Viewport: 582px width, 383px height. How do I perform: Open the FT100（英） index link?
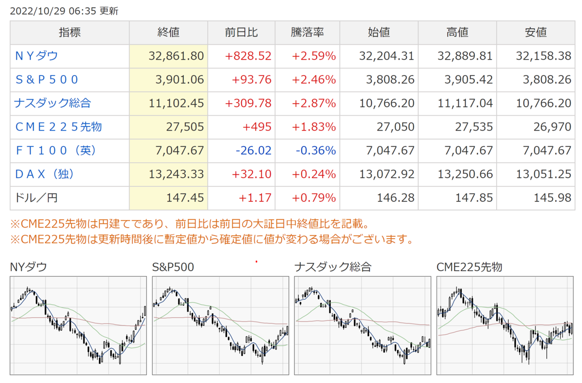coord(56,151)
